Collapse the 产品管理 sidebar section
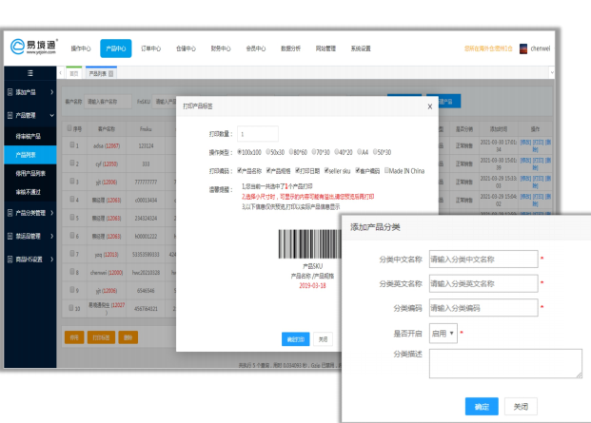This screenshot has width=591, height=423. click(30, 115)
